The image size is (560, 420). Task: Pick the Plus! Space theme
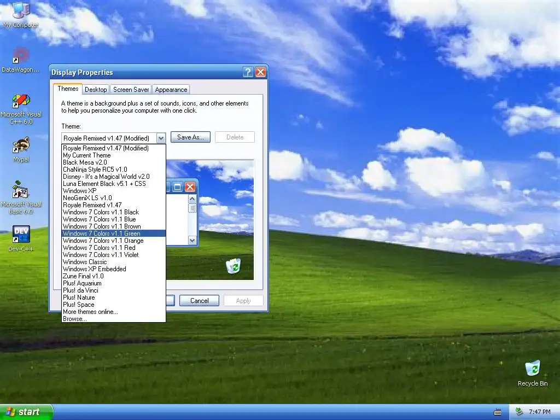114,305
